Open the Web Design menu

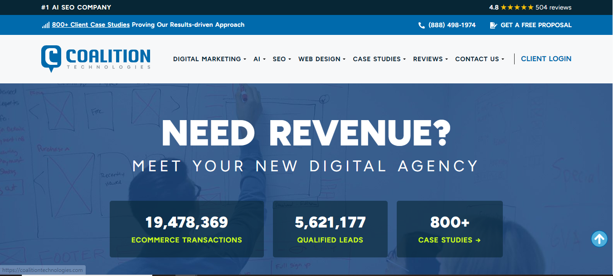(322, 59)
